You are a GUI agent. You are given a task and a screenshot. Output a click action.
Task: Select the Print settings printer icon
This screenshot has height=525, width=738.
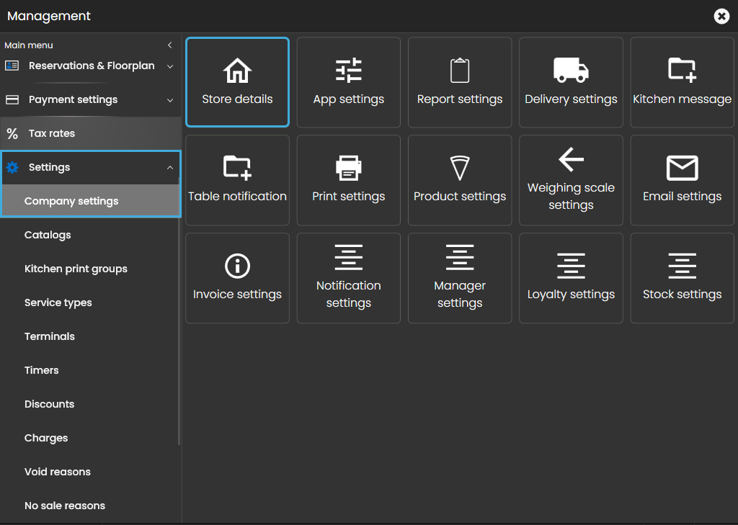[x=349, y=168]
